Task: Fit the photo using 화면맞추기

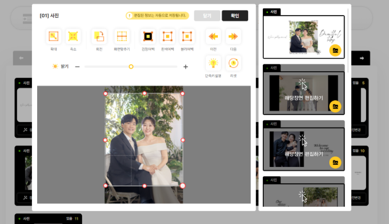Action: click(x=122, y=37)
